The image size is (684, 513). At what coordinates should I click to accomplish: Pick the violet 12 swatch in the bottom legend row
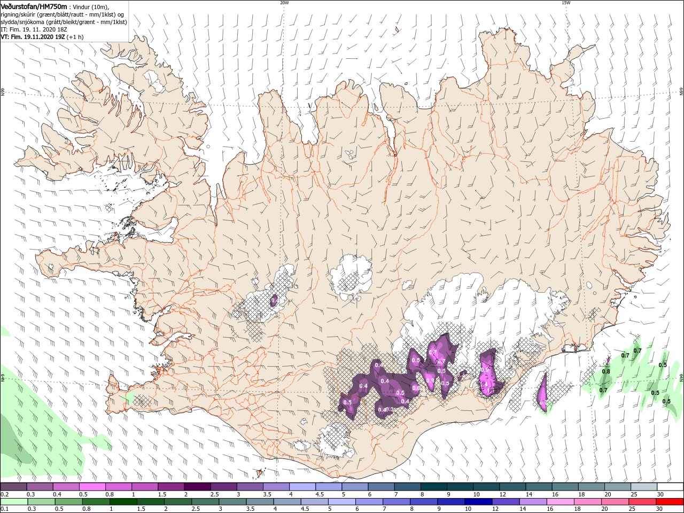click(x=506, y=502)
